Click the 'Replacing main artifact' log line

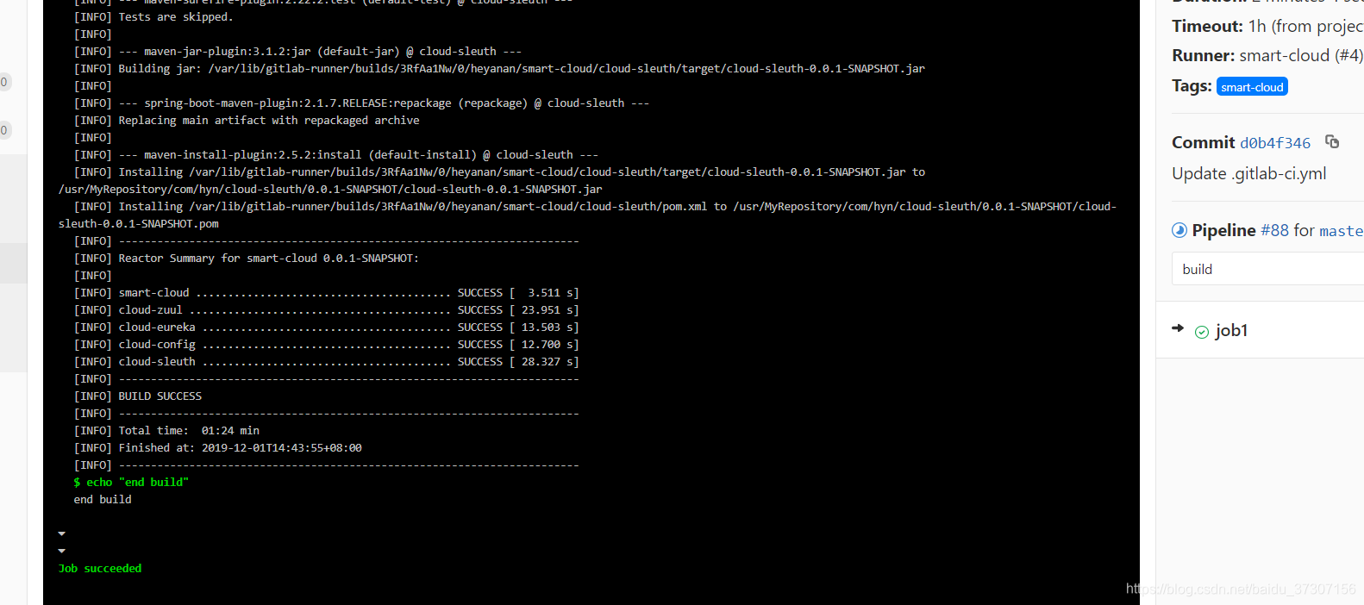tap(247, 120)
